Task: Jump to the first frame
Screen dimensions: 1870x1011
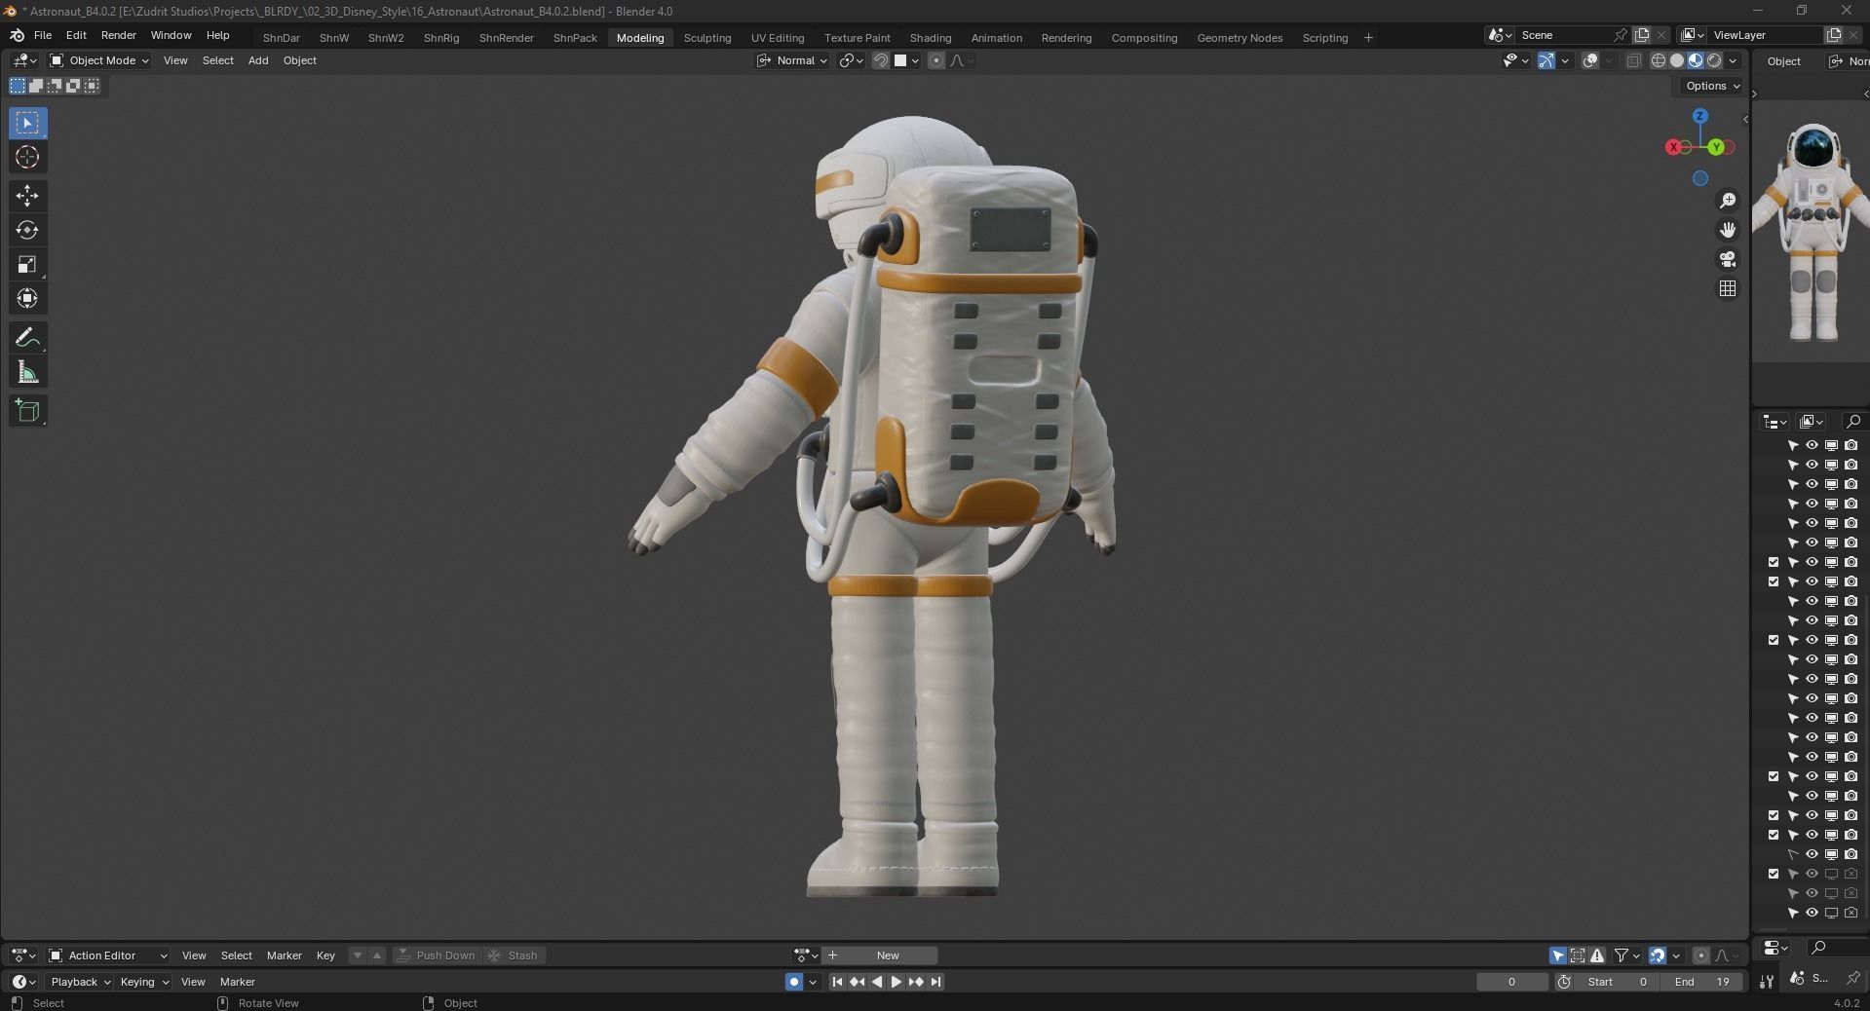Action: tap(837, 982)
